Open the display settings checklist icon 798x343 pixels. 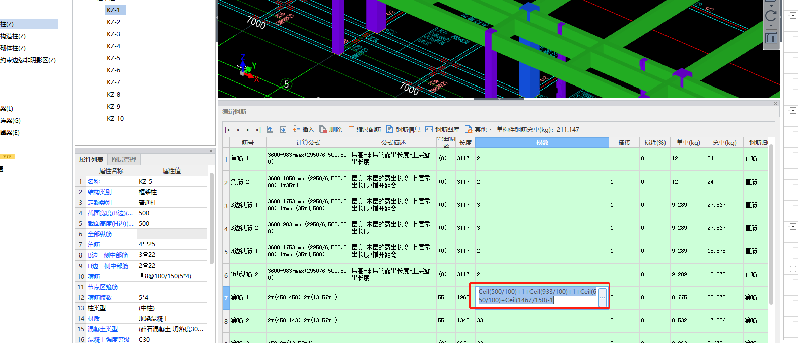tap(771, 37)
